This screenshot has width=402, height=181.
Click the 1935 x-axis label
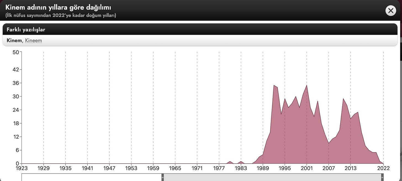click(65, 168)
